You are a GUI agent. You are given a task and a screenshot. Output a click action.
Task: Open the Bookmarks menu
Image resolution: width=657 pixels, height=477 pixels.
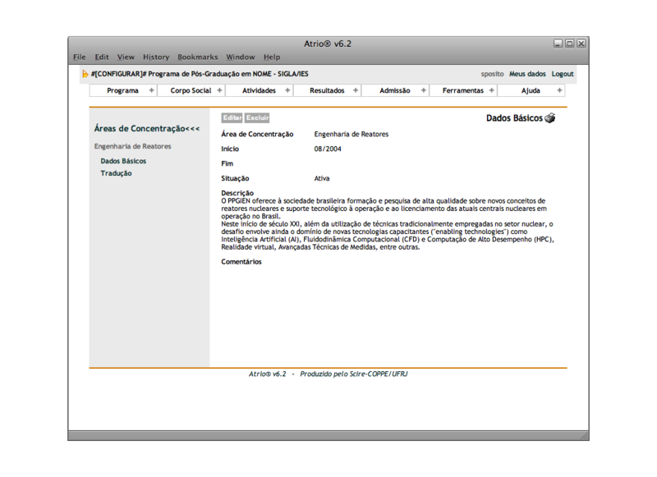(x=198, y=57)
